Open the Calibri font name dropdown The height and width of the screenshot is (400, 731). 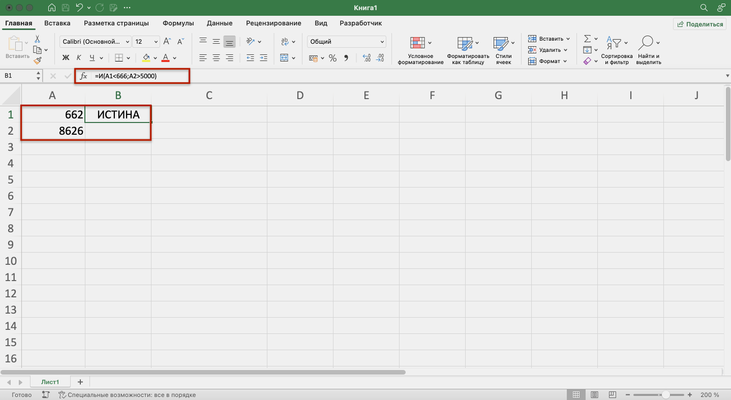tap(95, 42)
